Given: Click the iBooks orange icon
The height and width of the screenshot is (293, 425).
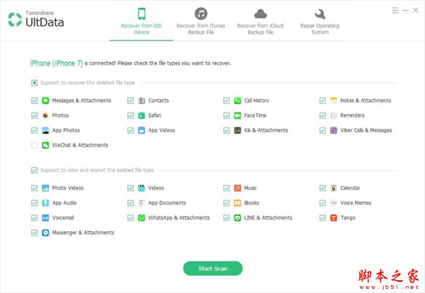Looking at the screenshot, I should pyautogui.click(x=237, y=203).
